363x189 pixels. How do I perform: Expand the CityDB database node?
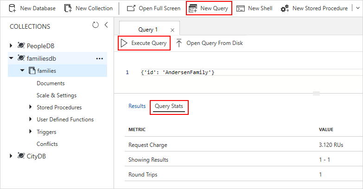[11, 156]
